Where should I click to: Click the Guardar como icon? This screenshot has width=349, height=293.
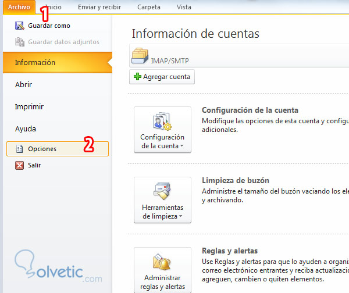[x=20, y=26]
